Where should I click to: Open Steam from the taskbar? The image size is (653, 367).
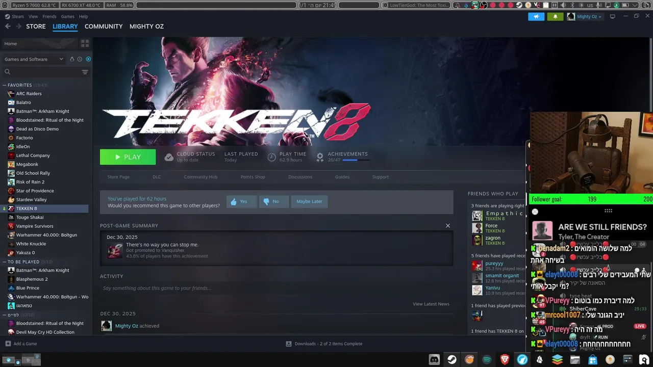(452, 359)
